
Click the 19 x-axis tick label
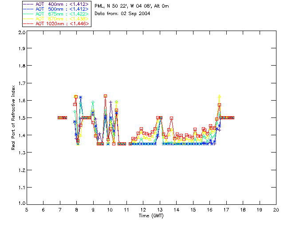tap(260, 210)
